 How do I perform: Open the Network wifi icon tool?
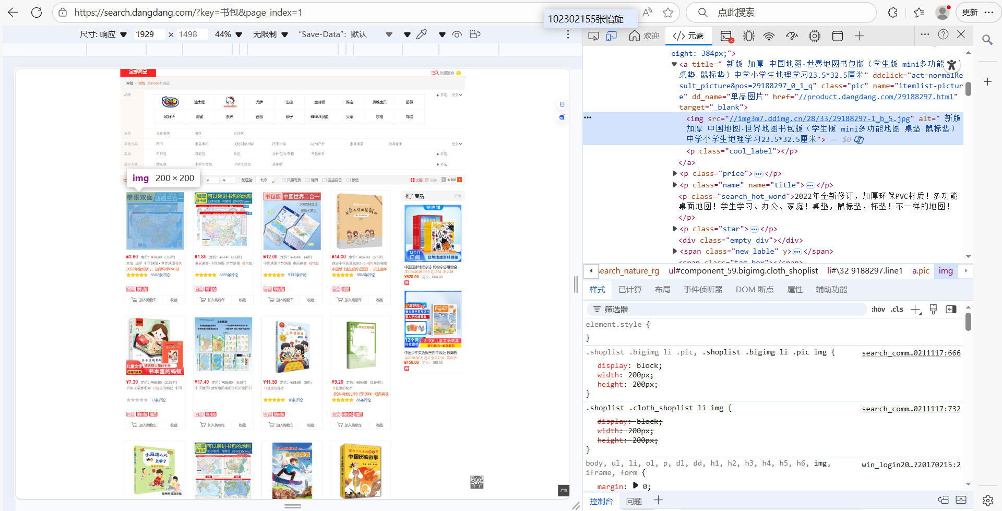click(x=769, y=36)
